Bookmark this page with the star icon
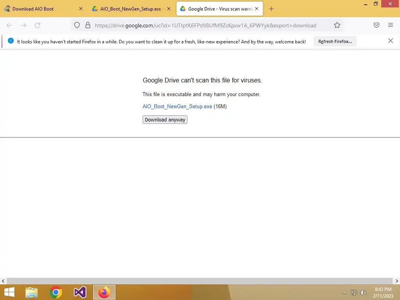The image size is (400, 300). [x=337, y=25]
